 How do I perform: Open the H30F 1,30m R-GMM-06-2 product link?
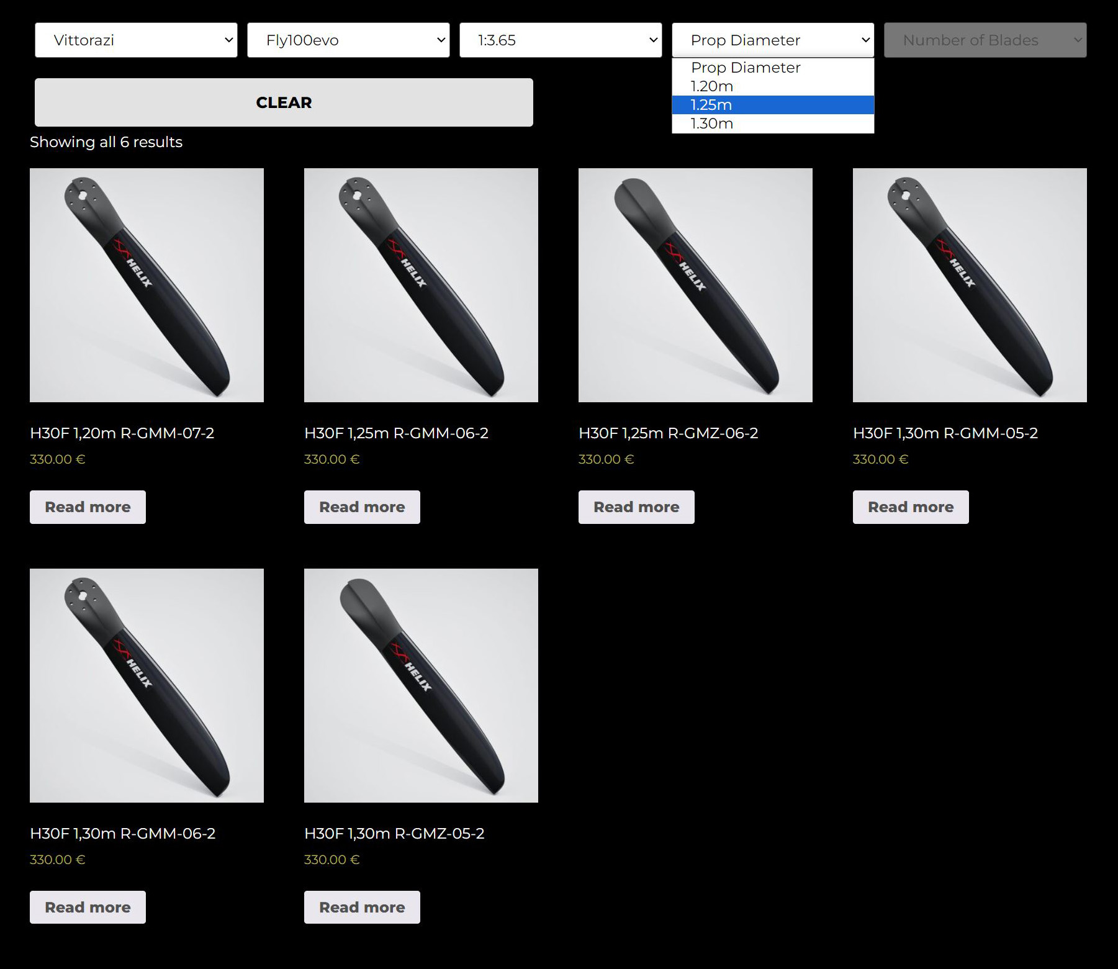click(x=123, y=833)
